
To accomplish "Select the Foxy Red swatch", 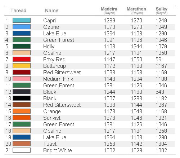I will pos(22,59).
